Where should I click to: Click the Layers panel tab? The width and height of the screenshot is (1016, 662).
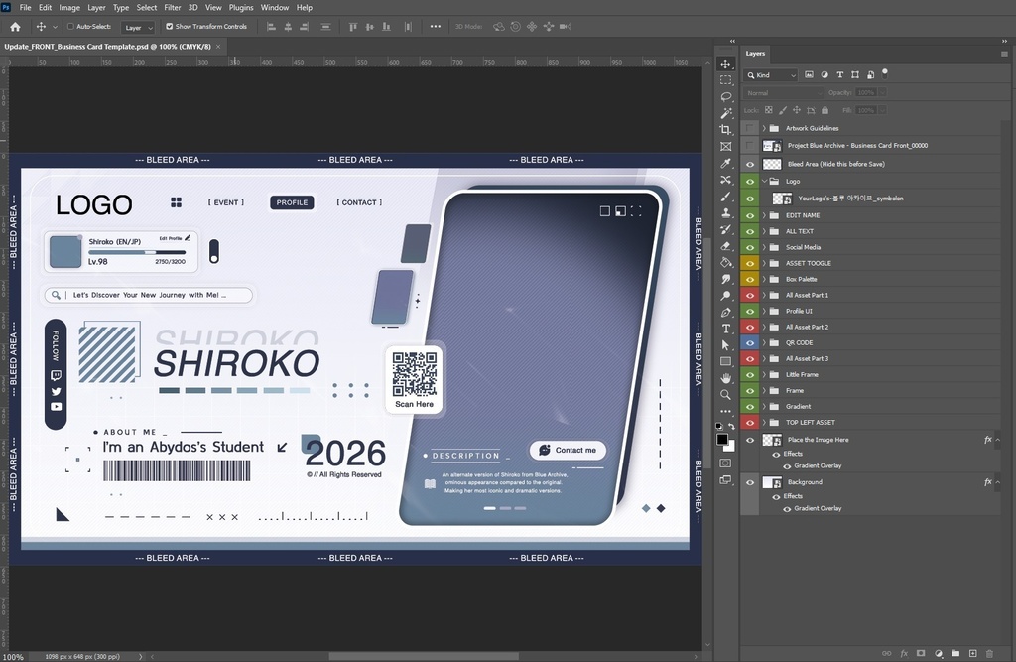click(x=755, y=54)
